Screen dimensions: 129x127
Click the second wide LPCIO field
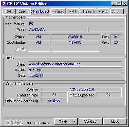pyautogui.click(x=75, y=49)
